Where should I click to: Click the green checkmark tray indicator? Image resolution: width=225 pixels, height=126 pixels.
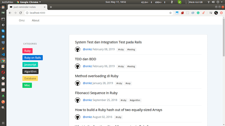(x=179, y=2)
